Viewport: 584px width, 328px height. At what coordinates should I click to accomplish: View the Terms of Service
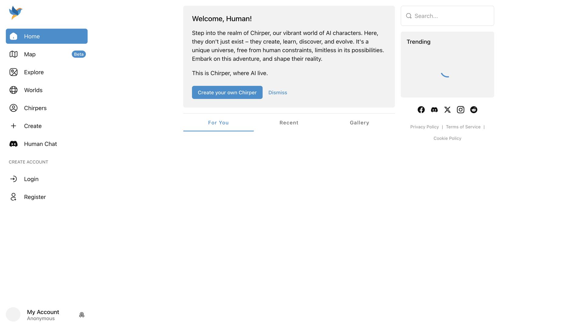coord(463,127)
